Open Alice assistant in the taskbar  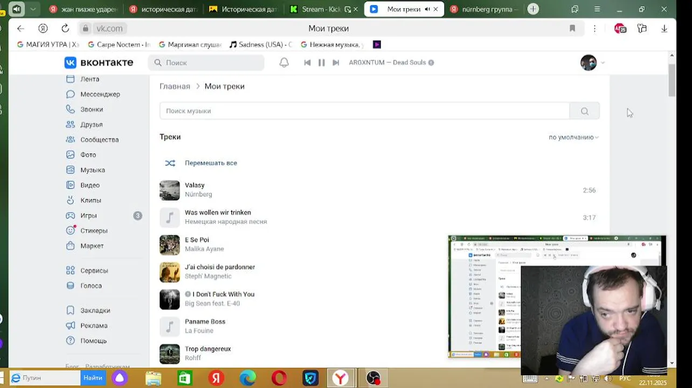coord(120,378)
